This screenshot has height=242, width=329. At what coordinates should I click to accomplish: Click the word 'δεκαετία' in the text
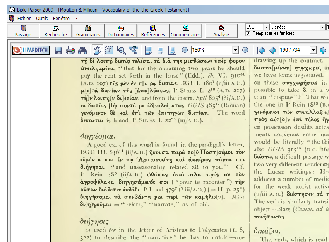pyautogui.click(x=92, y=120)
